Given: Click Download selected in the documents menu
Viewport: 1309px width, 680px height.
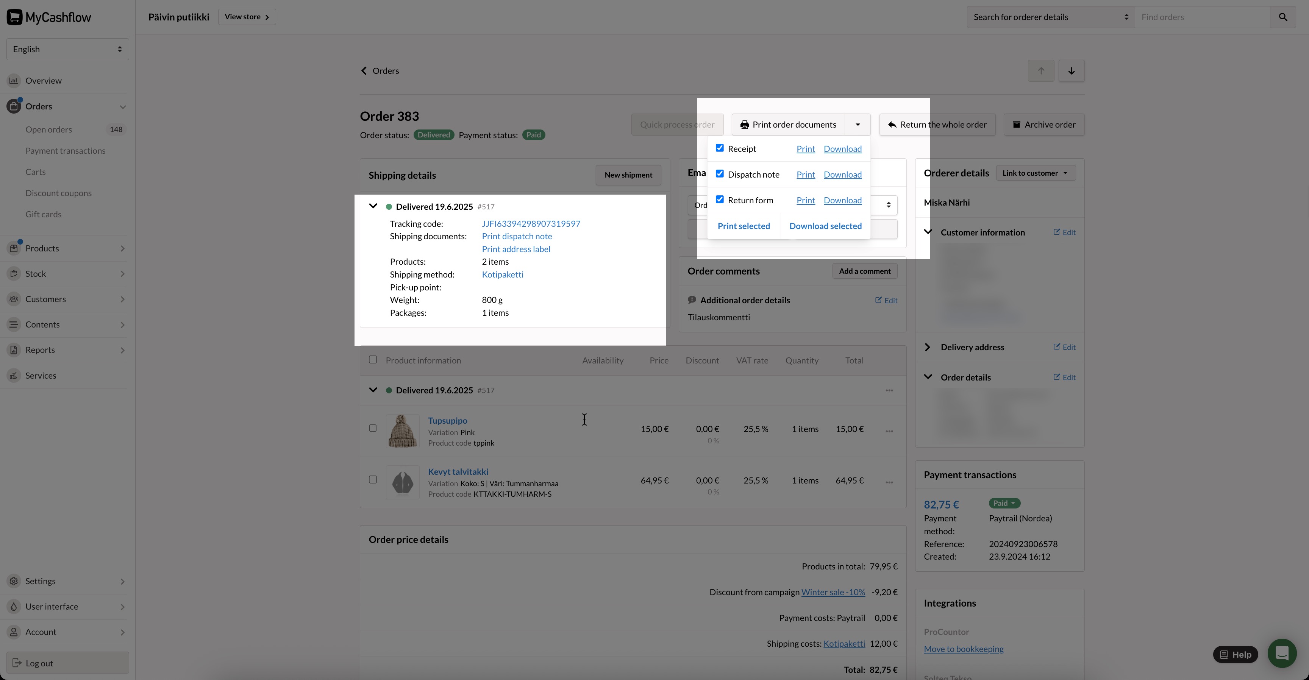Looking at the screenshot, I should tap(825, 226).
